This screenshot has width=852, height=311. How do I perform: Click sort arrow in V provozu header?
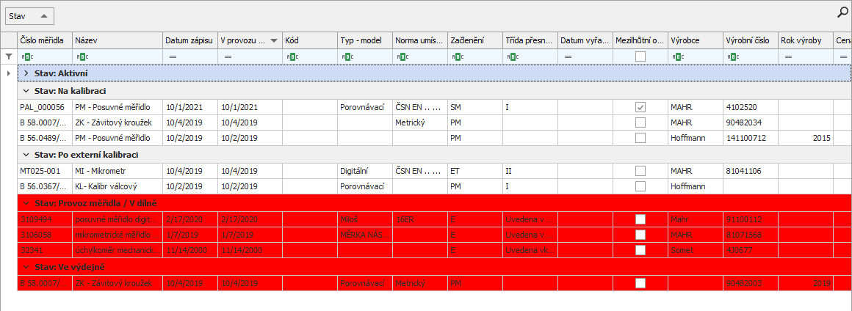273,40
